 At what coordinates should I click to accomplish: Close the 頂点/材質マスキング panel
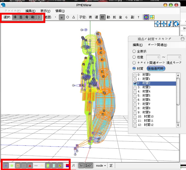point(182,39)
